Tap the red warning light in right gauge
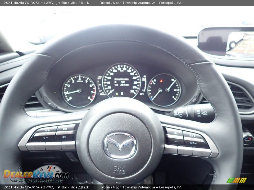Image resolution: width=254 pixels, height=190 pixels. click(x=161, y=81)
